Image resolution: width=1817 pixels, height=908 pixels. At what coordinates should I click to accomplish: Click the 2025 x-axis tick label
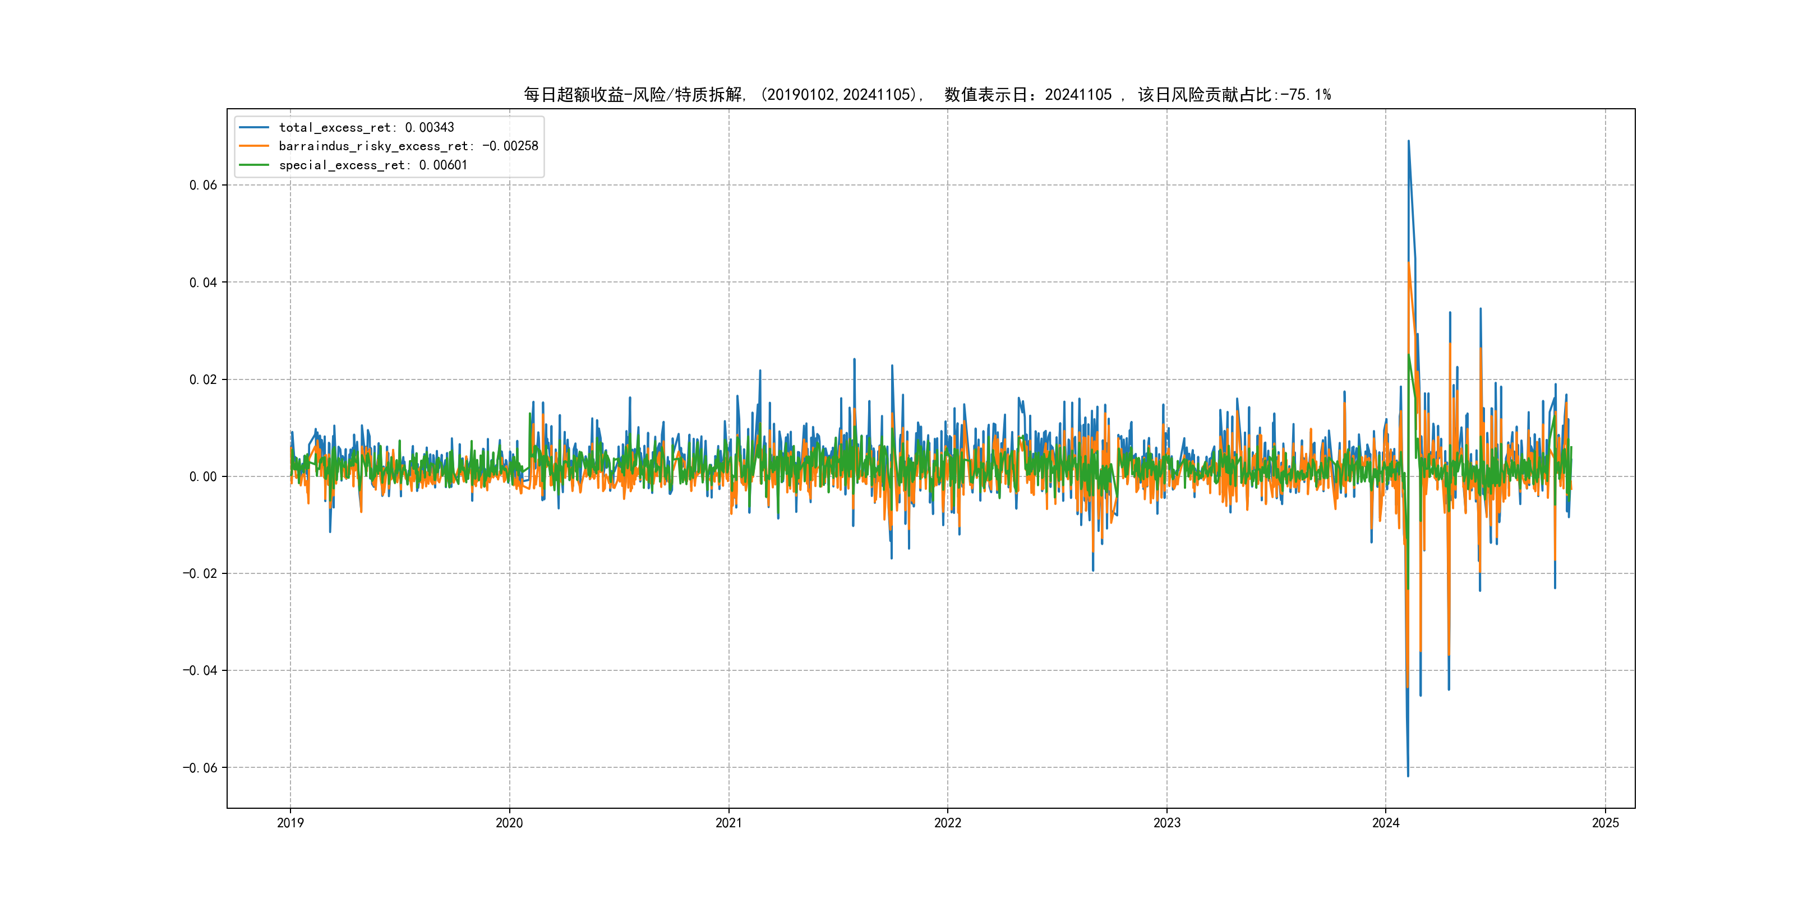[x=1606, y=823]
